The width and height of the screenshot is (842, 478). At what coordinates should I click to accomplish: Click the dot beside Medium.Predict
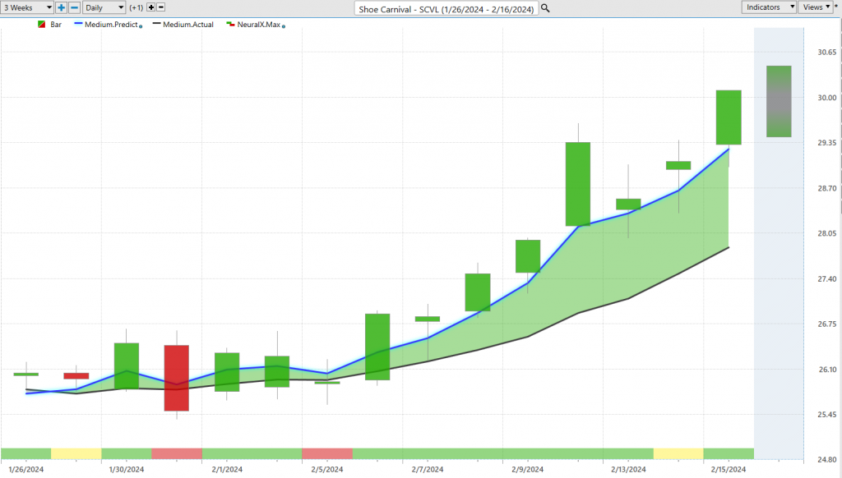point(141,26)
